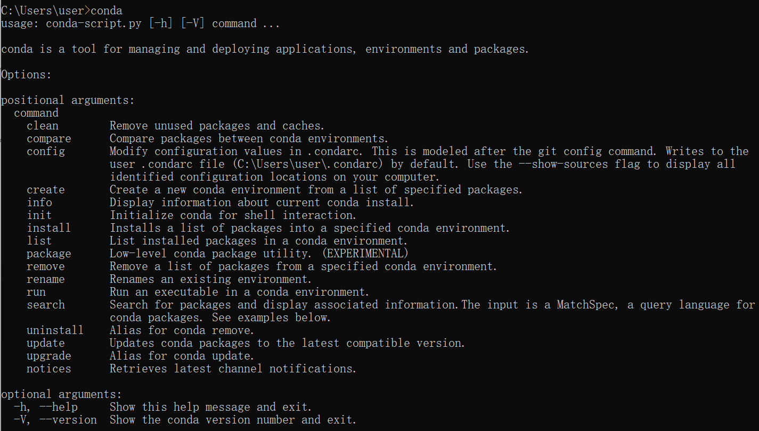Viewport: 759px width, 431px height.
Task: Click the 'update' command word
Action: [x=46, y=343]
